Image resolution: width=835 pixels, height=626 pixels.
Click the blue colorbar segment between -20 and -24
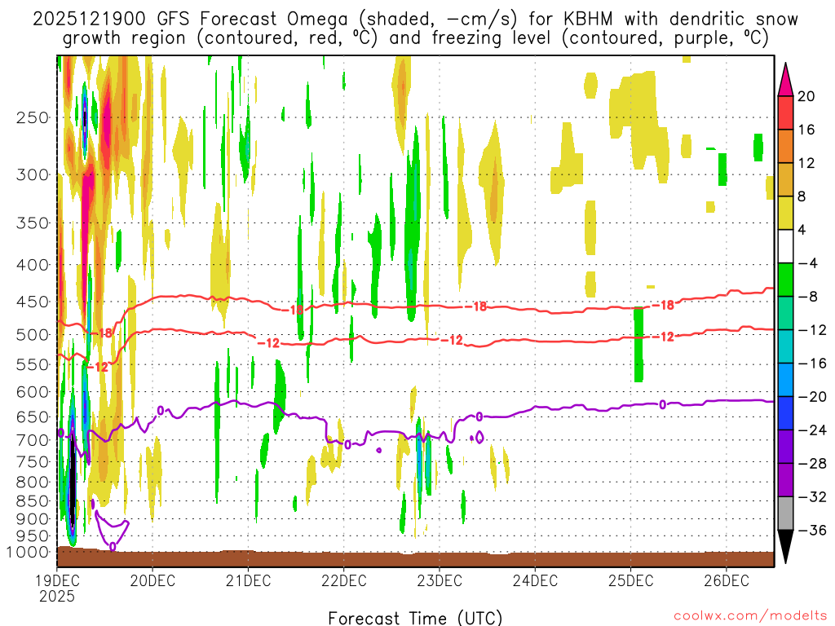point(785,413)
